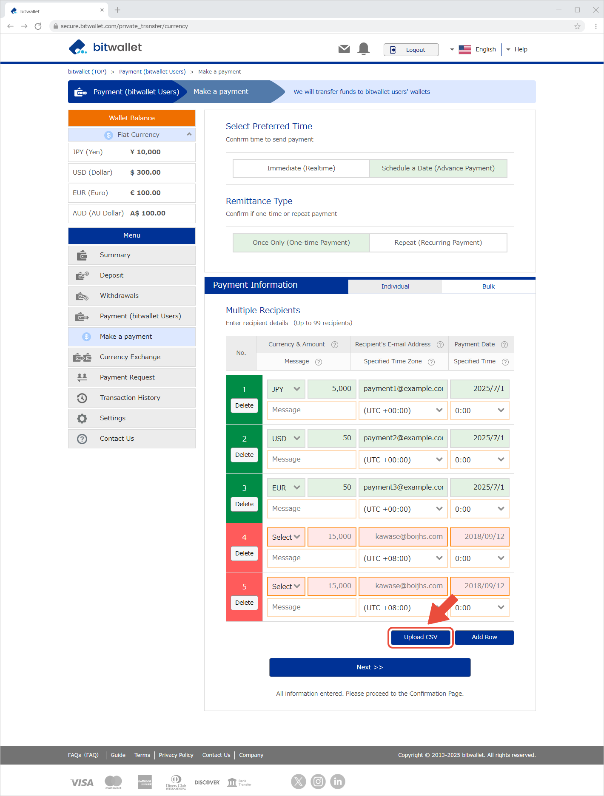This screenshot has width=604, height=796.
Task: Reload the page in browser
Action: pos(38,26)
